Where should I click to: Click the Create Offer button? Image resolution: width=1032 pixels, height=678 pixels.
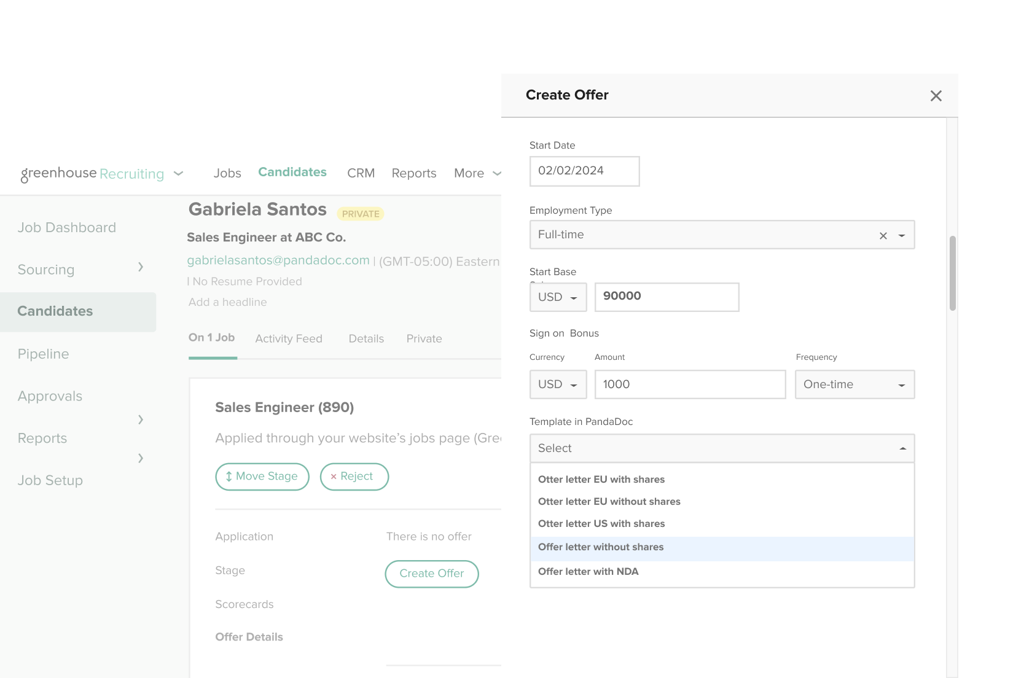click(x=431, y=574)
